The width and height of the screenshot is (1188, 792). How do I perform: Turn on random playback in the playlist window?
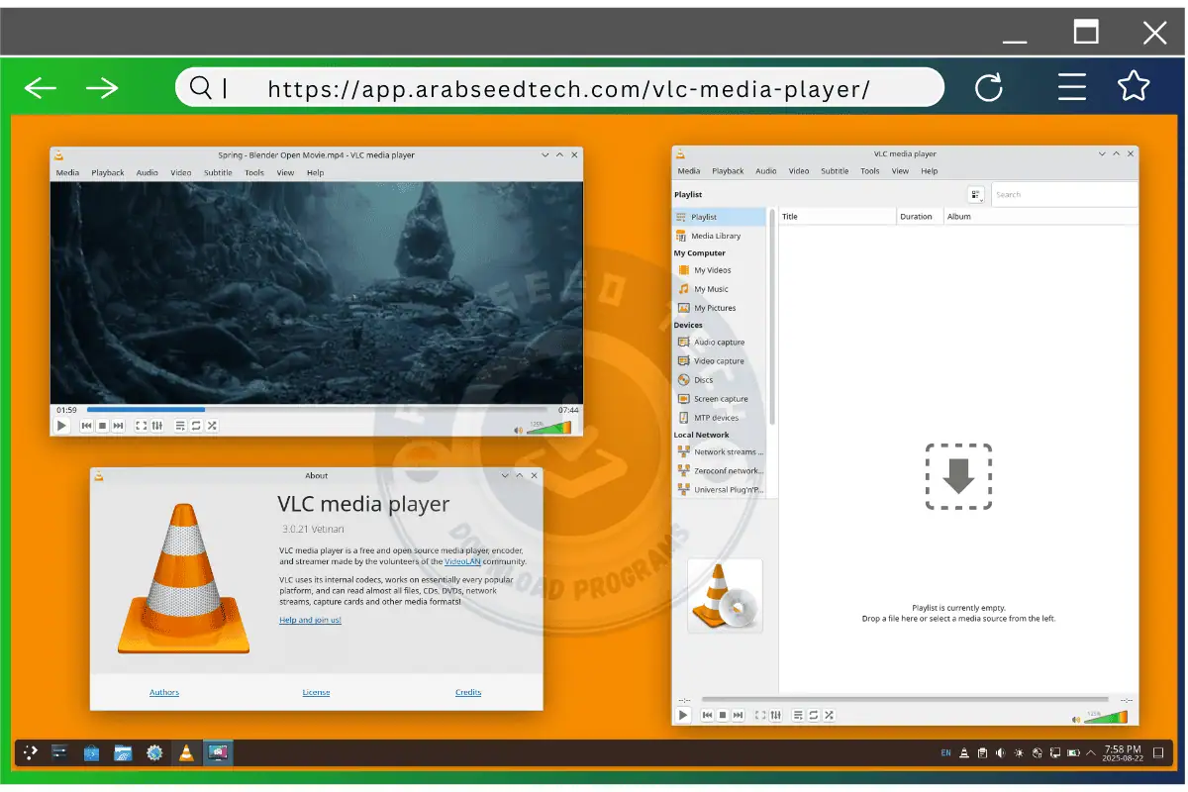pos(829,715)
